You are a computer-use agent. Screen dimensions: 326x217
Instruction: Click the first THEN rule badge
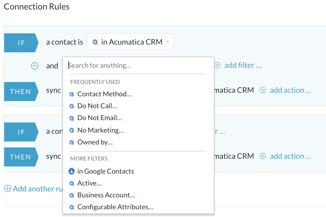coord(21,92)
